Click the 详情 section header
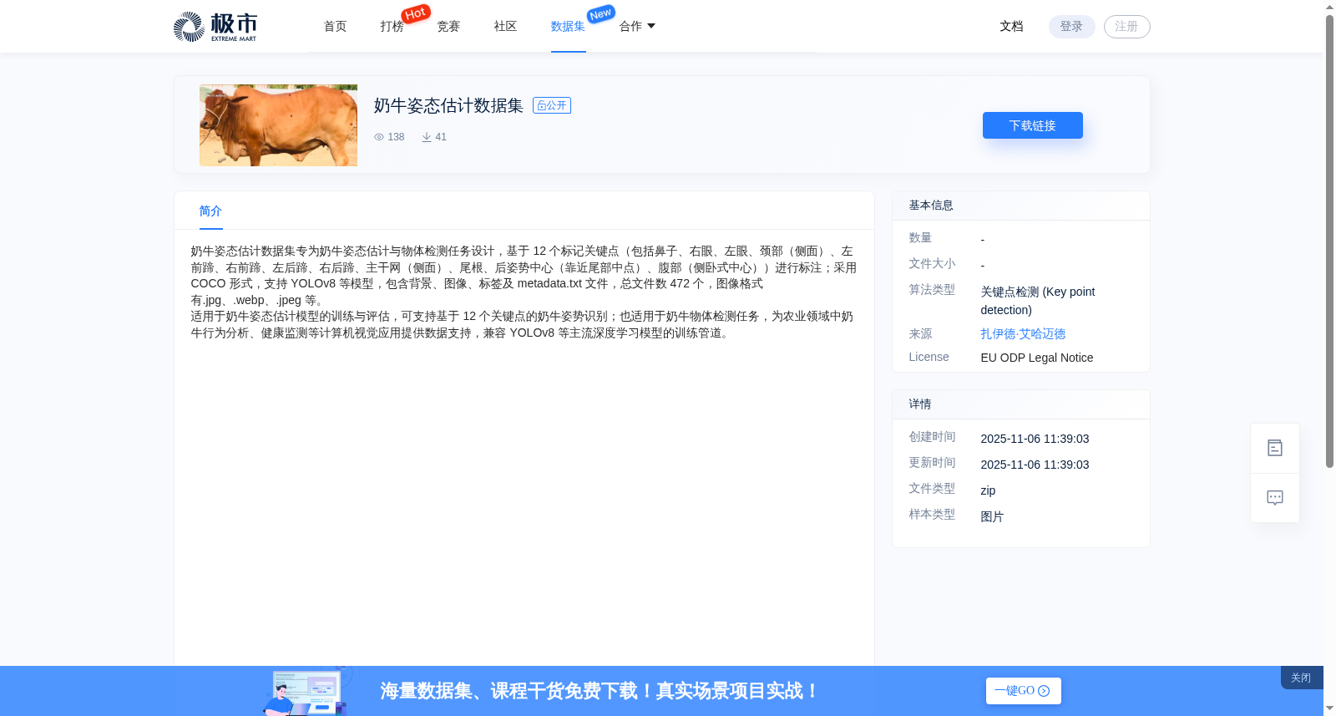The image size is (1336, 716). pos(920,404)
